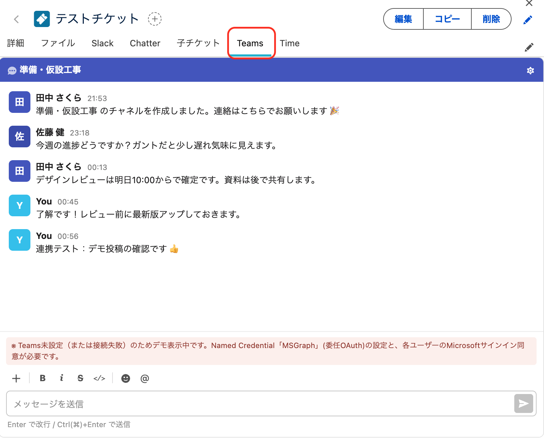The image size is (544, 442).
Task: Click the 21:53 timestamp
Action: [x=97, y=98]
